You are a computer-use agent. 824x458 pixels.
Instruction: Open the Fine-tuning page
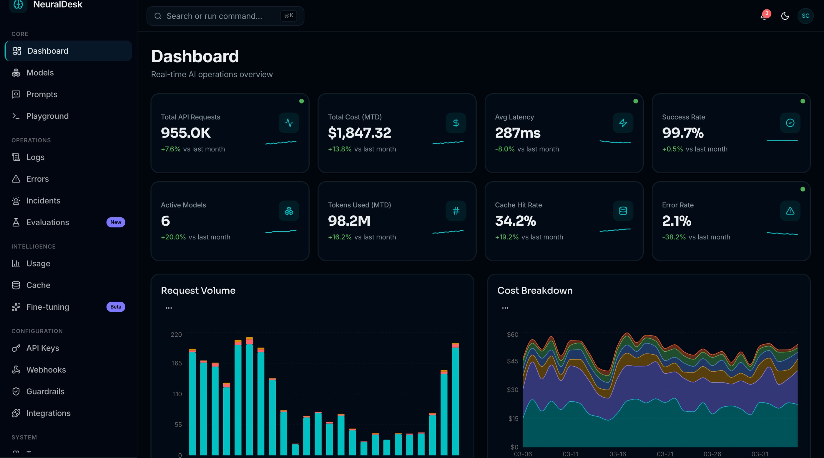[x=69, y=307]
